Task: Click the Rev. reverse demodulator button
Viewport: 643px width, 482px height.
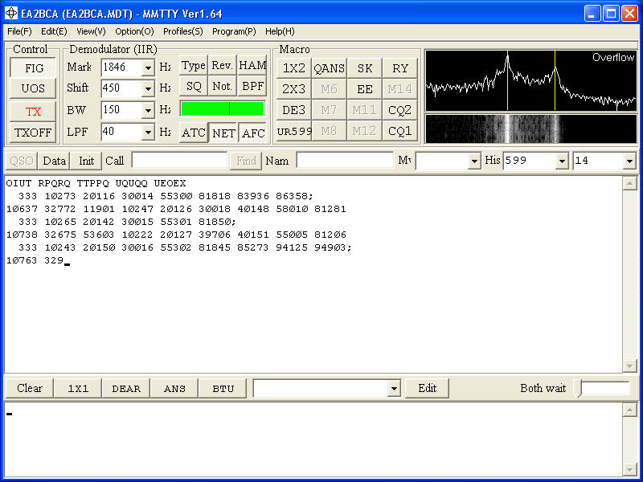Action: point(223,66)
